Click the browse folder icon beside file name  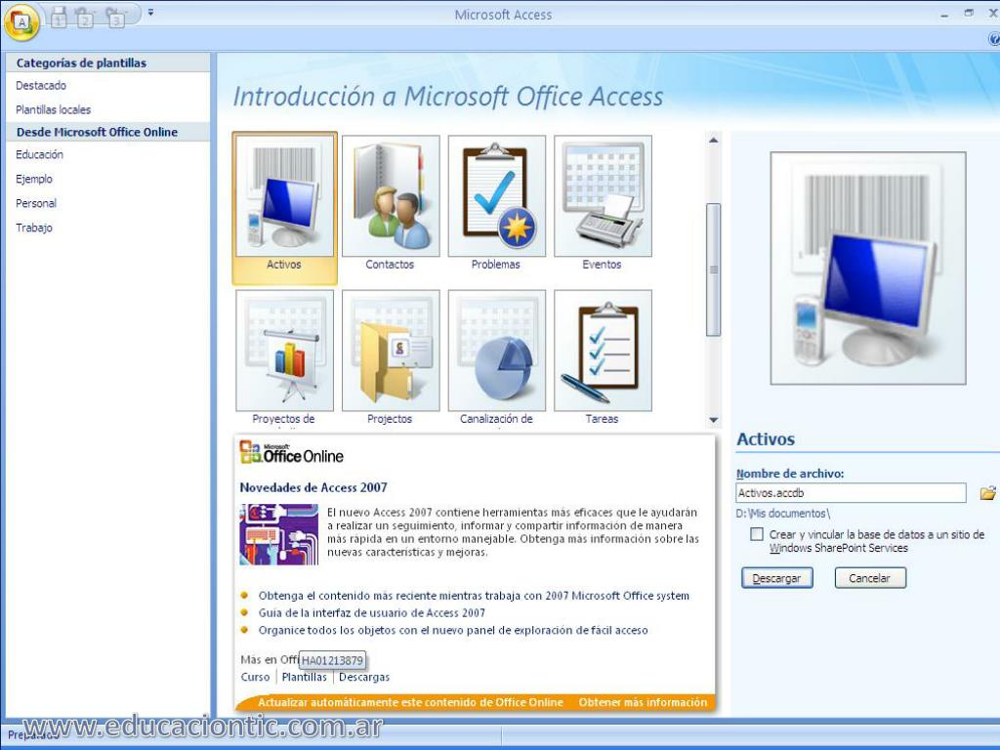987,493
